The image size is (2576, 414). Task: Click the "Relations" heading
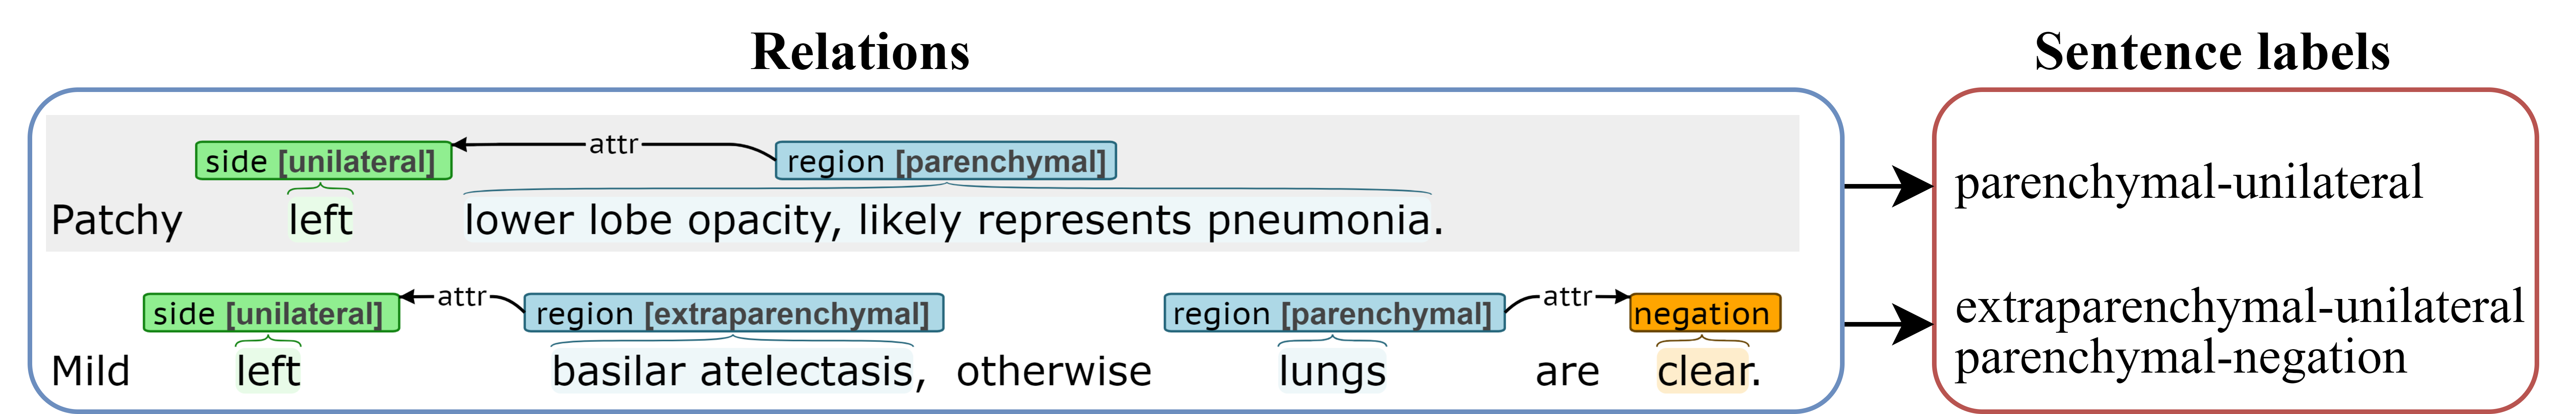[860, 52]
